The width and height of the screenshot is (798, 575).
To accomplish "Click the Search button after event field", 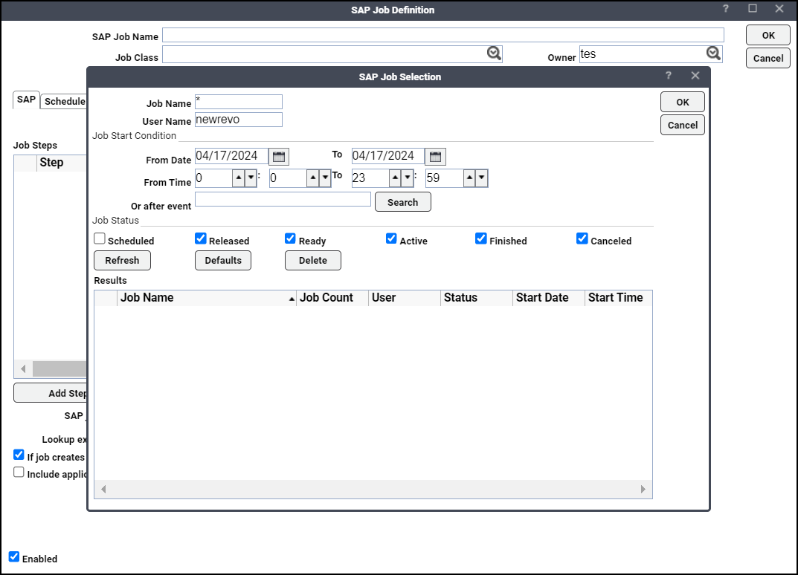I will click(402, 202).
